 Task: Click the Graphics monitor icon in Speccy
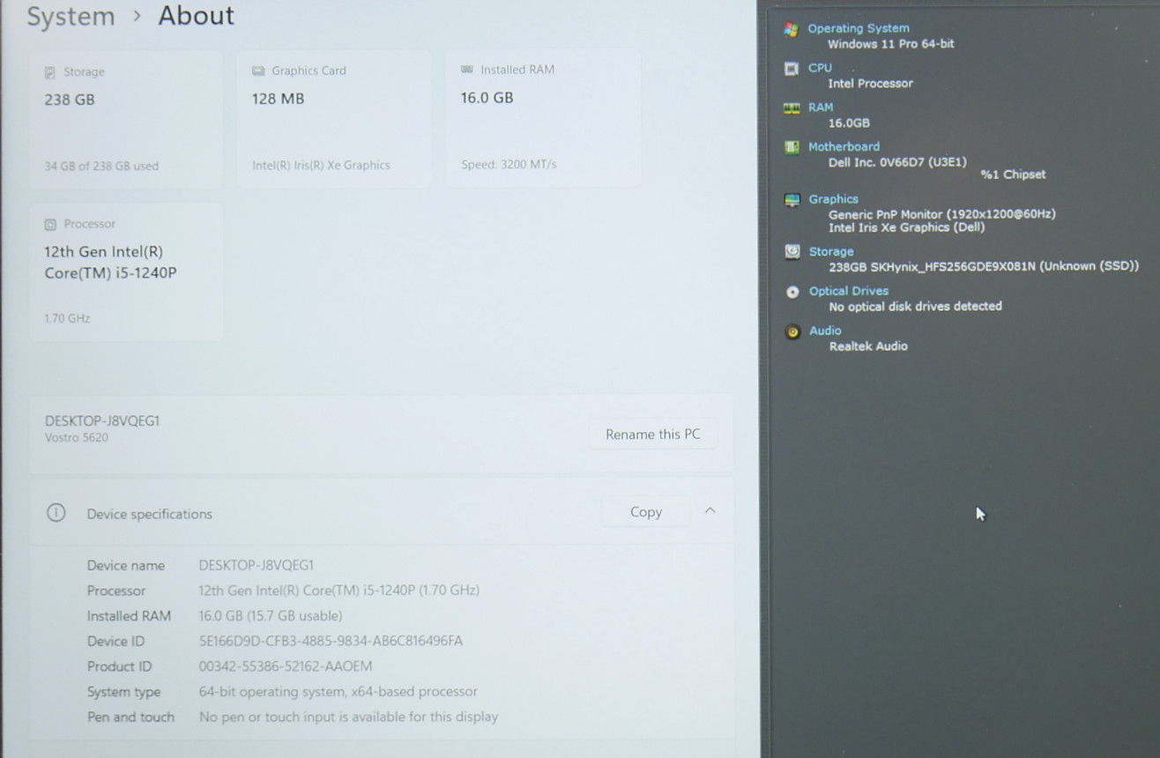(792, 200)
